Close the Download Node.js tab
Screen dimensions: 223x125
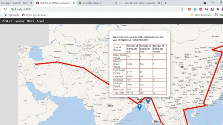116,3
